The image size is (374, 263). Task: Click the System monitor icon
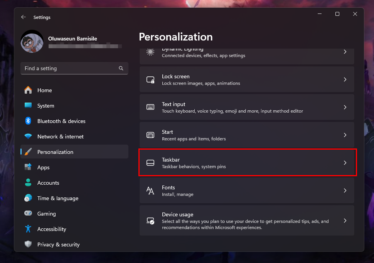click(x=28, y=106)
